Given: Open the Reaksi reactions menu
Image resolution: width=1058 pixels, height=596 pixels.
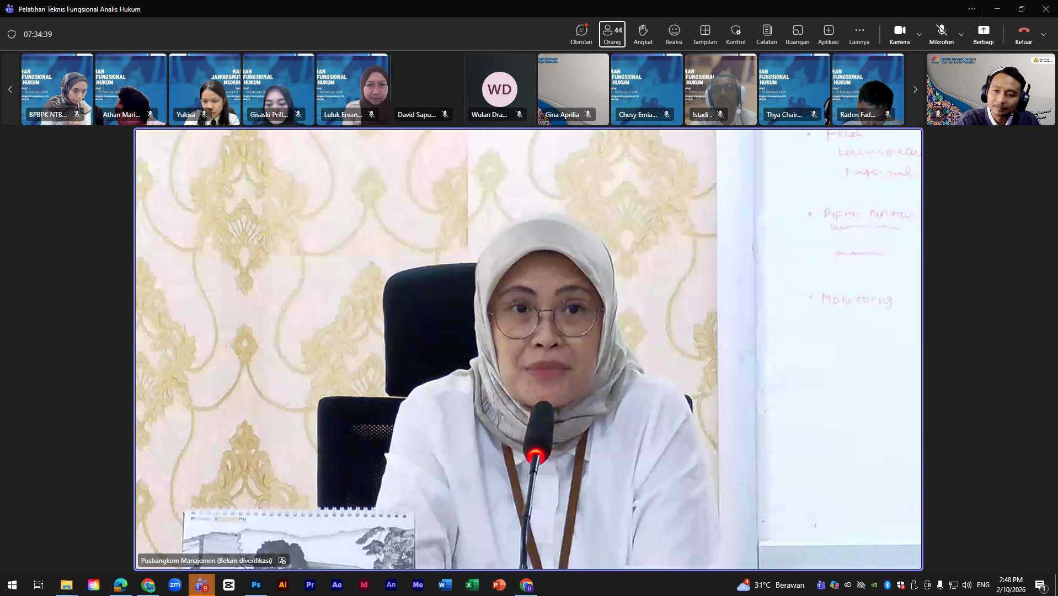Looking at the screenshot, I should coord(674,34).
